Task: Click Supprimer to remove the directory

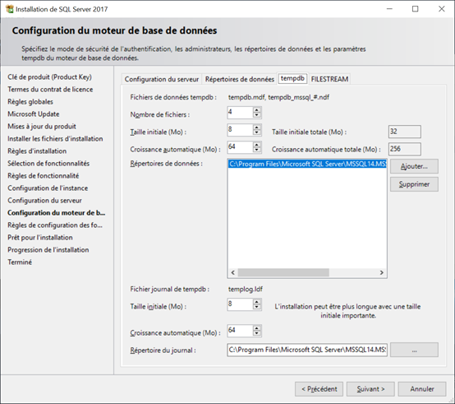Action: click(414, 184)
